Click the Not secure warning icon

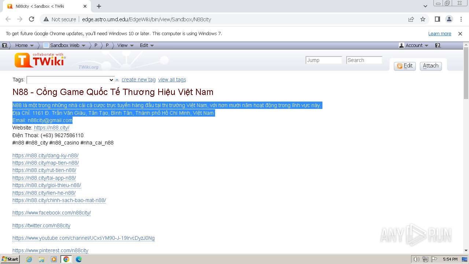[x=46, y=19]
